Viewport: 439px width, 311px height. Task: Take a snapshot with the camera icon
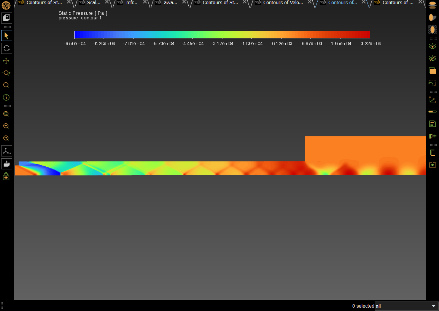pyautogui.click(x=432, y=165)
